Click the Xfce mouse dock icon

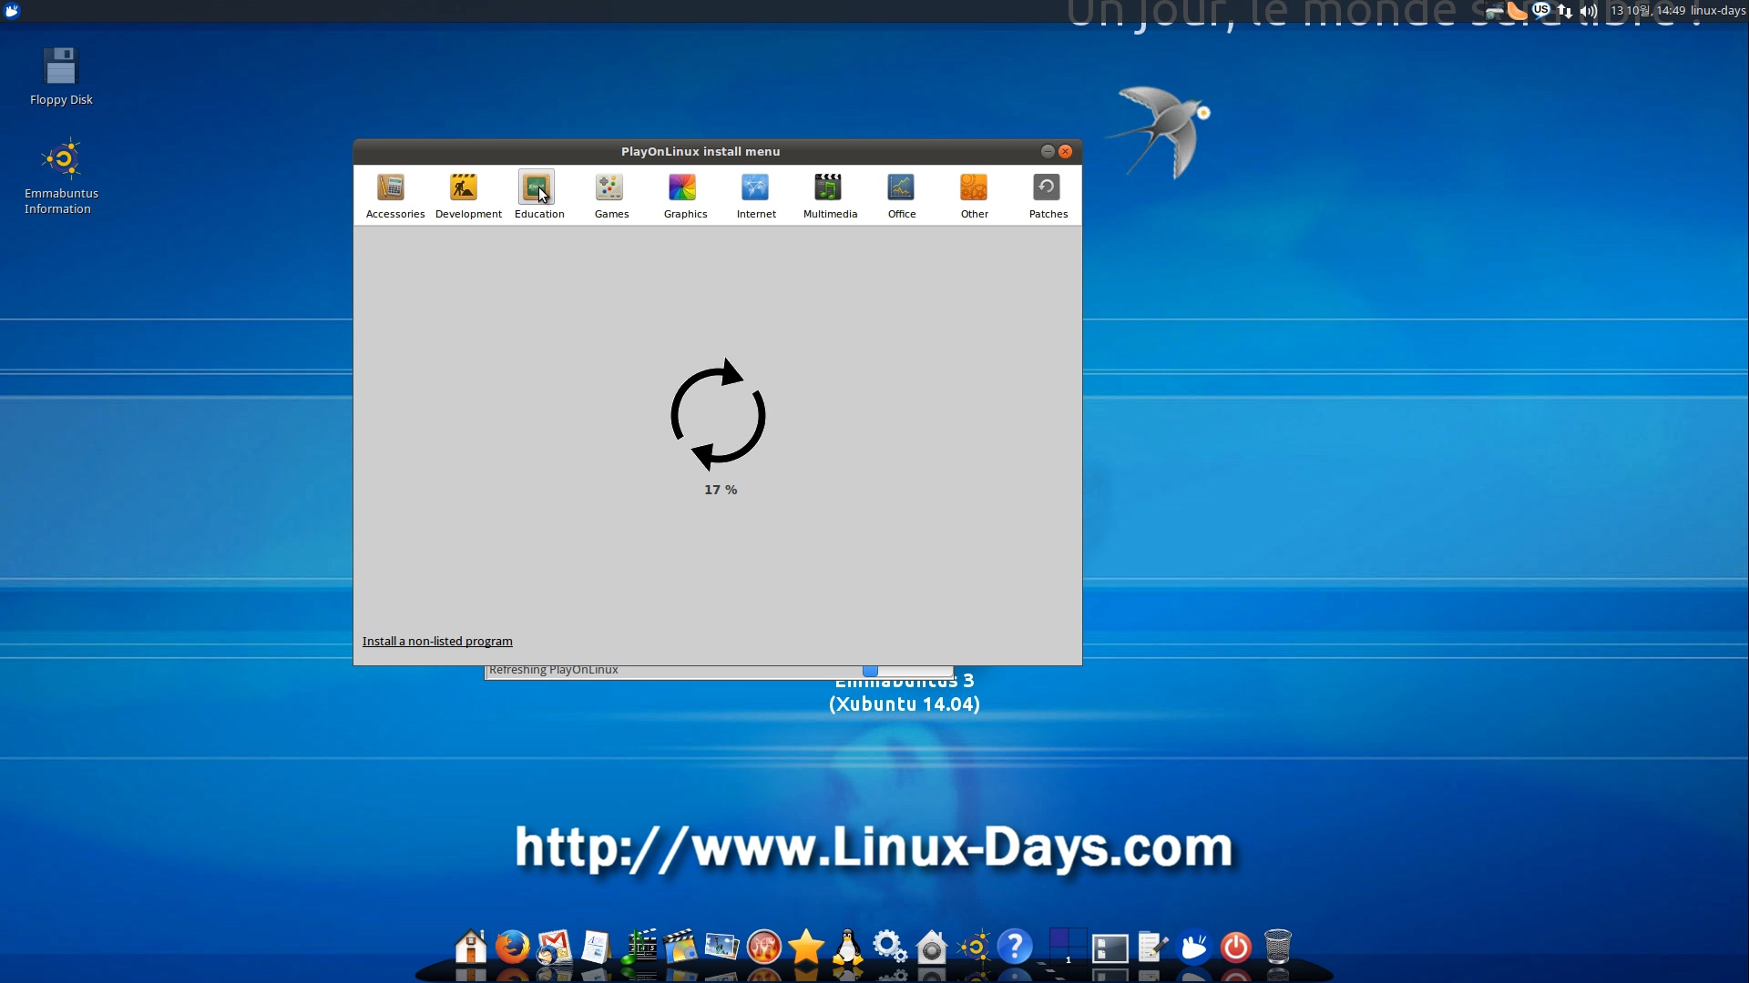click(x=1194, y=947)
